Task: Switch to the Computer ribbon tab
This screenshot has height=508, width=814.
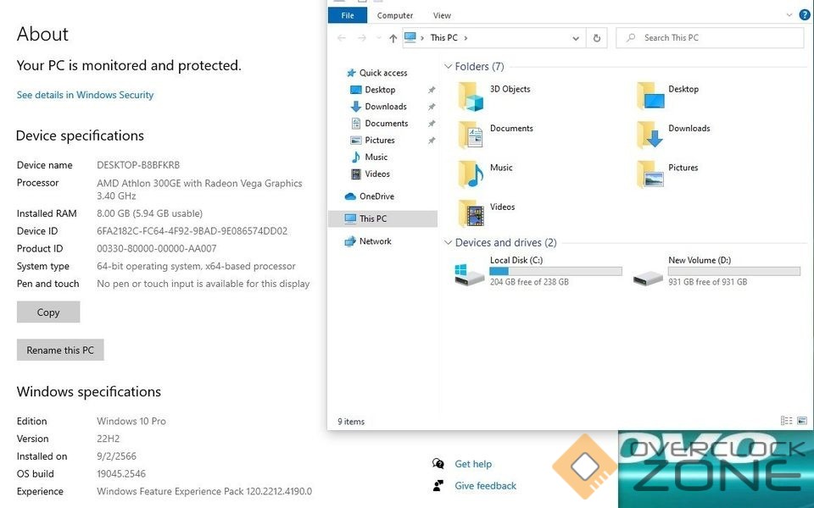Action: (x=395, y=15)
